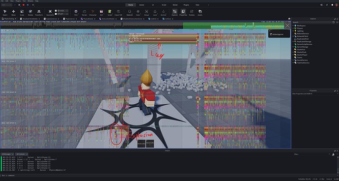Focus the Filter Properties field
This screenshot has height=181, width=339.
tap(314, 94)
